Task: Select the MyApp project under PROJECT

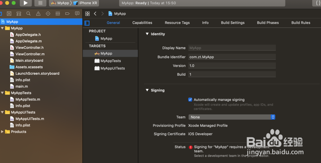Action: coord(104,38)
